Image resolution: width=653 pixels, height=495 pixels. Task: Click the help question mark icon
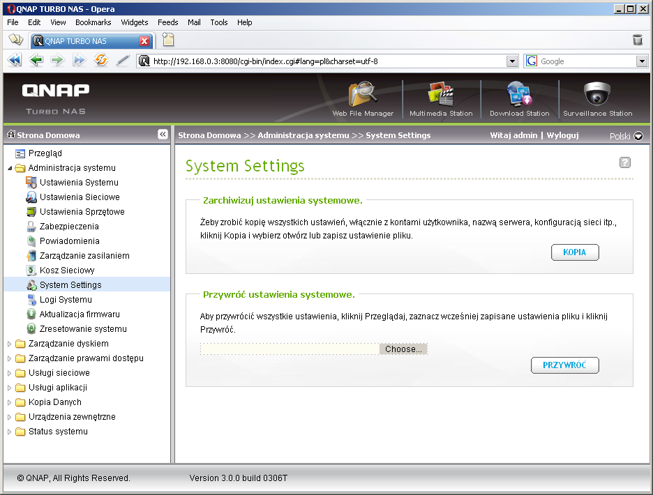624,162
